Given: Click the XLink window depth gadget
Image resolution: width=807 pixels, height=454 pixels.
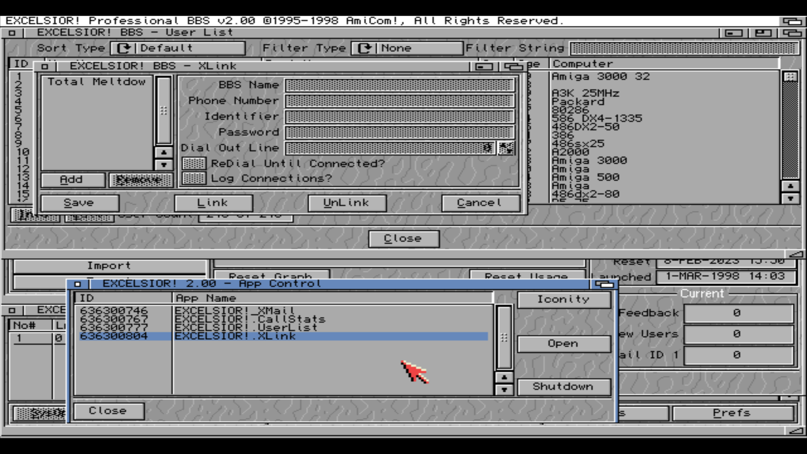Looking at the screenshot, I should (x=513, y=66).
